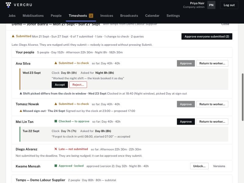The height and width of the screenshot is (183, 244).
Task: Return Ana Silva's timesheet to worker
Action: (212, 63)
